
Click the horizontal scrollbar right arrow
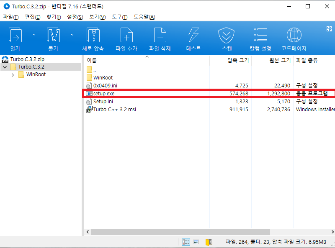tap(332, 232)
